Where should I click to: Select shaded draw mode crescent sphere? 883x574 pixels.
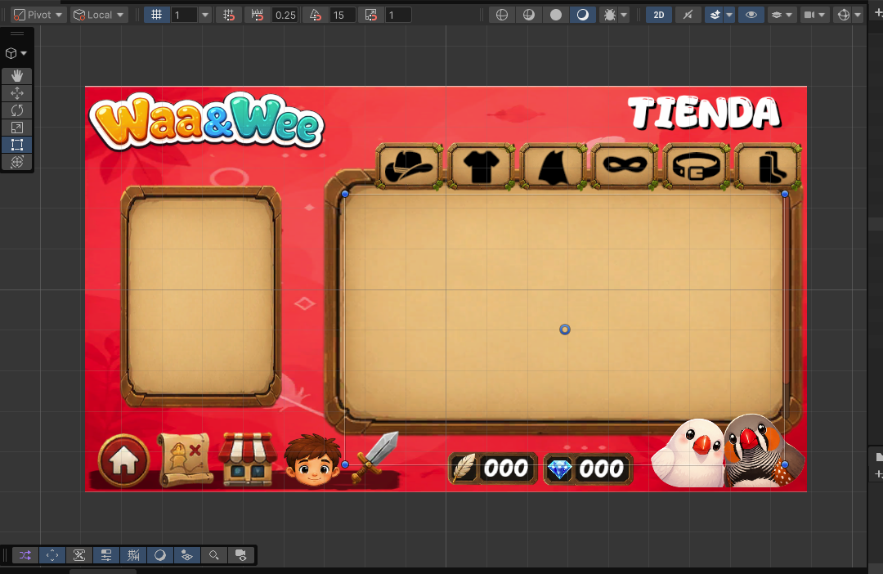click(x=583, y=16)
